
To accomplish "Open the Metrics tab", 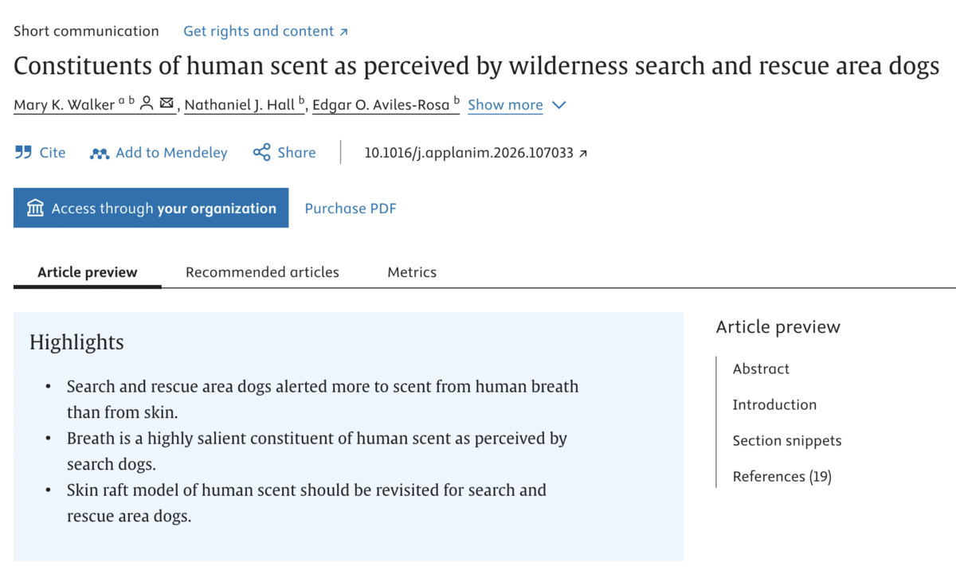I will [412, 272].
